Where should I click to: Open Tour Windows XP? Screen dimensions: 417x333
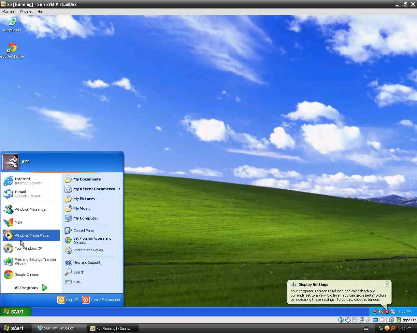click(x=31, y=248)
